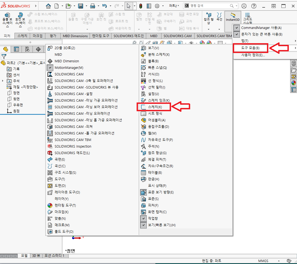Open dropdown arrow next to Select cursor
The image size is (297, 264).
(x=134, y=6)
